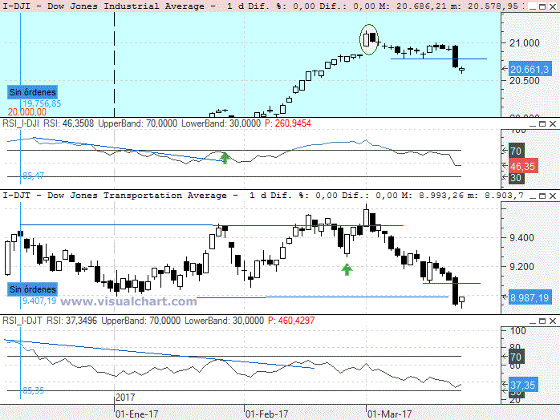Select the circled candlestick at the I-DJI peak
The width and height of the screenshot is (560, 420).
[369, 39]
